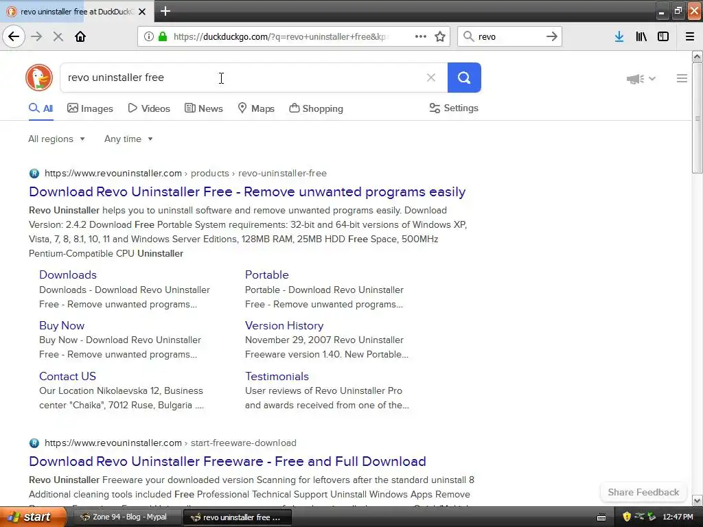Open a new browser tab

point(165,11)
